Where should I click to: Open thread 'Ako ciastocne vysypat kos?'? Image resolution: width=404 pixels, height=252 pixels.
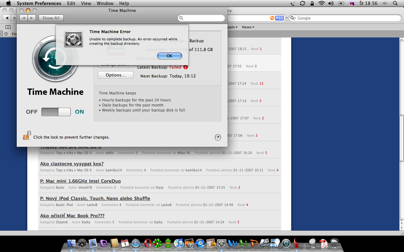click(x=72, y=164)
